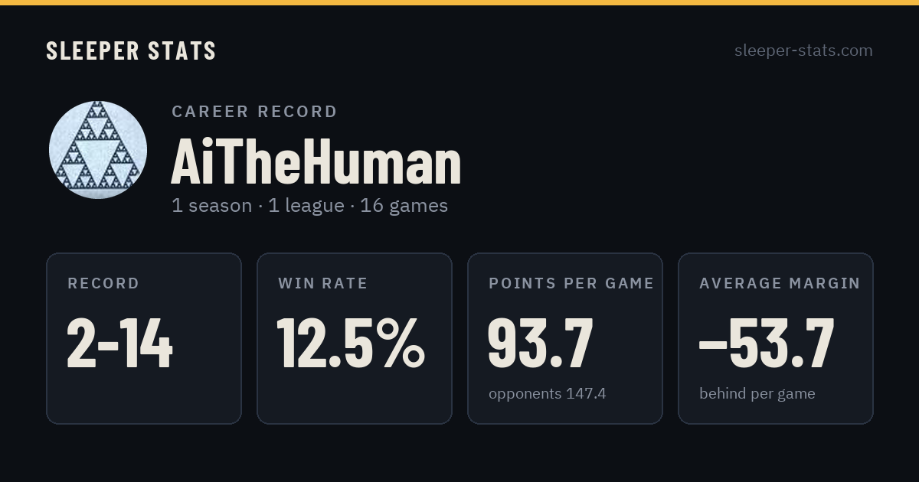Select the AVERAGE MARGIN card
The image size is (919, 482).
[776, 338]
